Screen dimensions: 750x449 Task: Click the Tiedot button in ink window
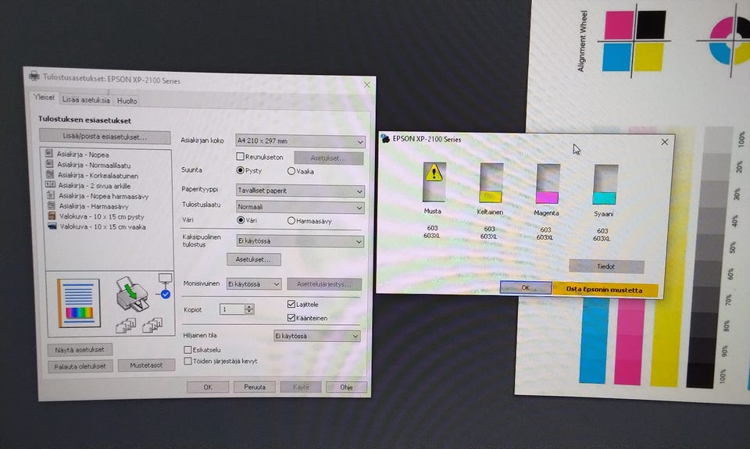pos(606,266)
